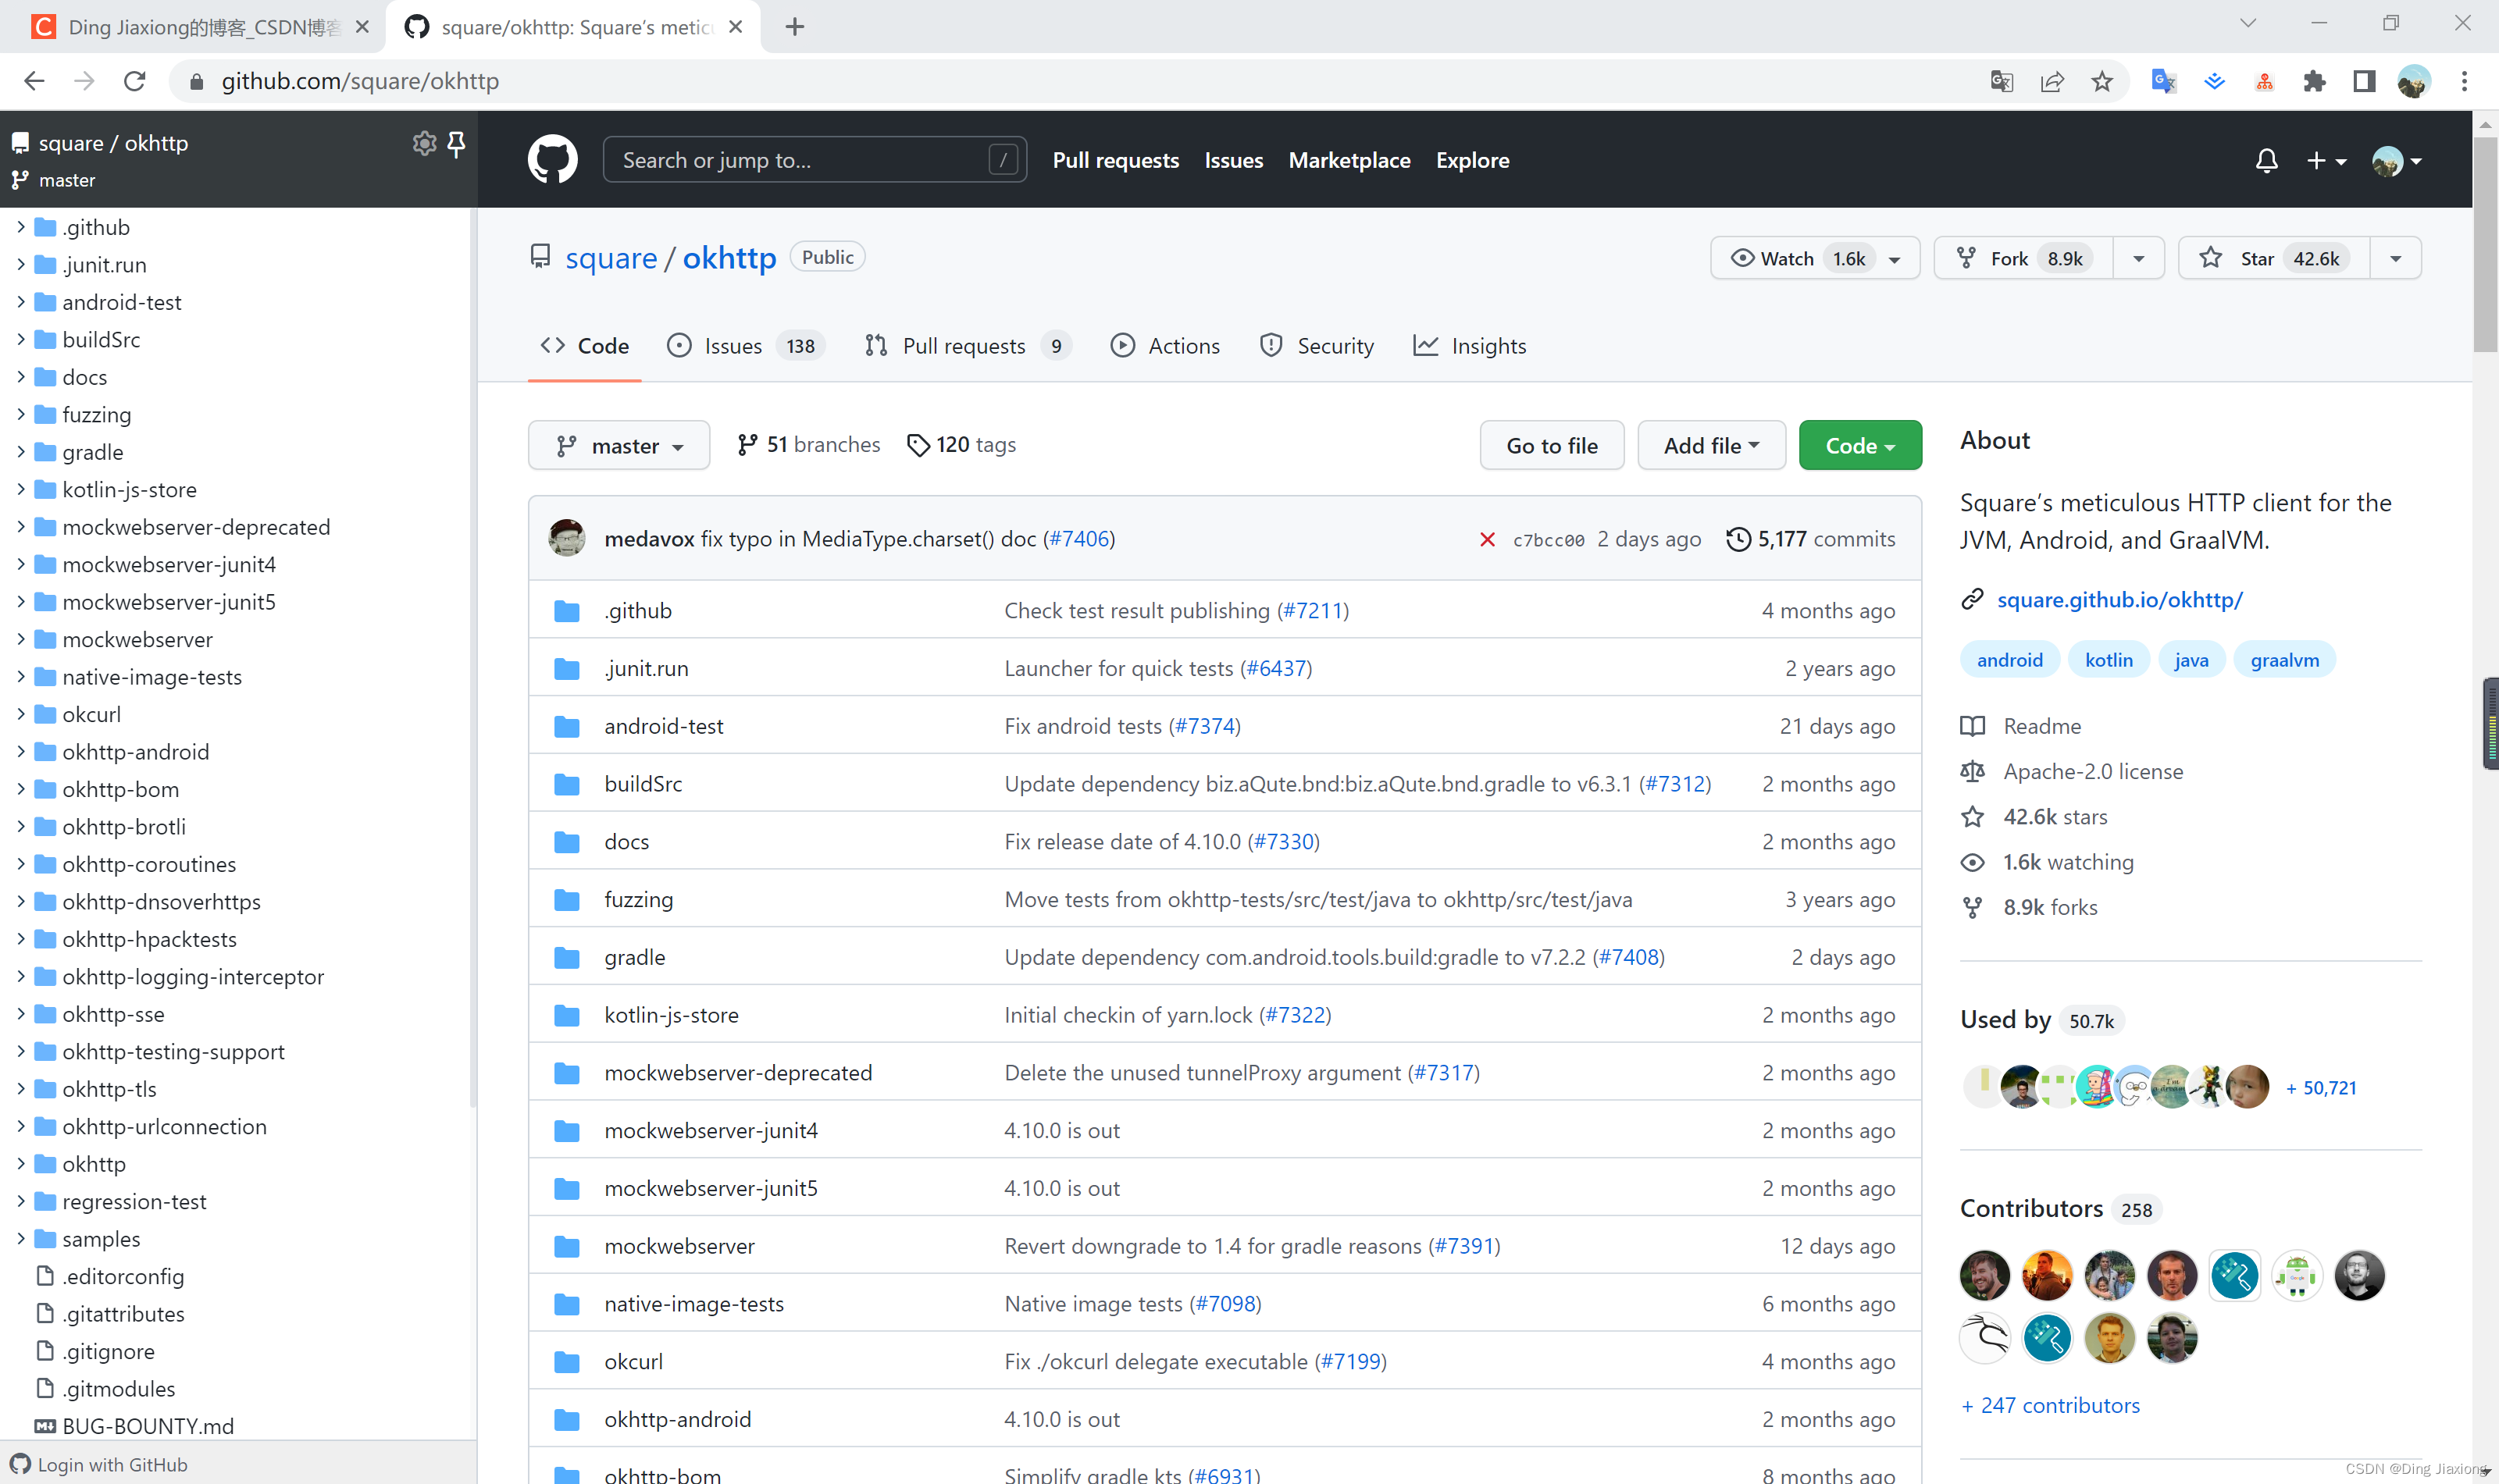The image size is (2499, 1484).
Task: Expand the samples folder in sidebar tree
Action: (x=21, y=1239)
